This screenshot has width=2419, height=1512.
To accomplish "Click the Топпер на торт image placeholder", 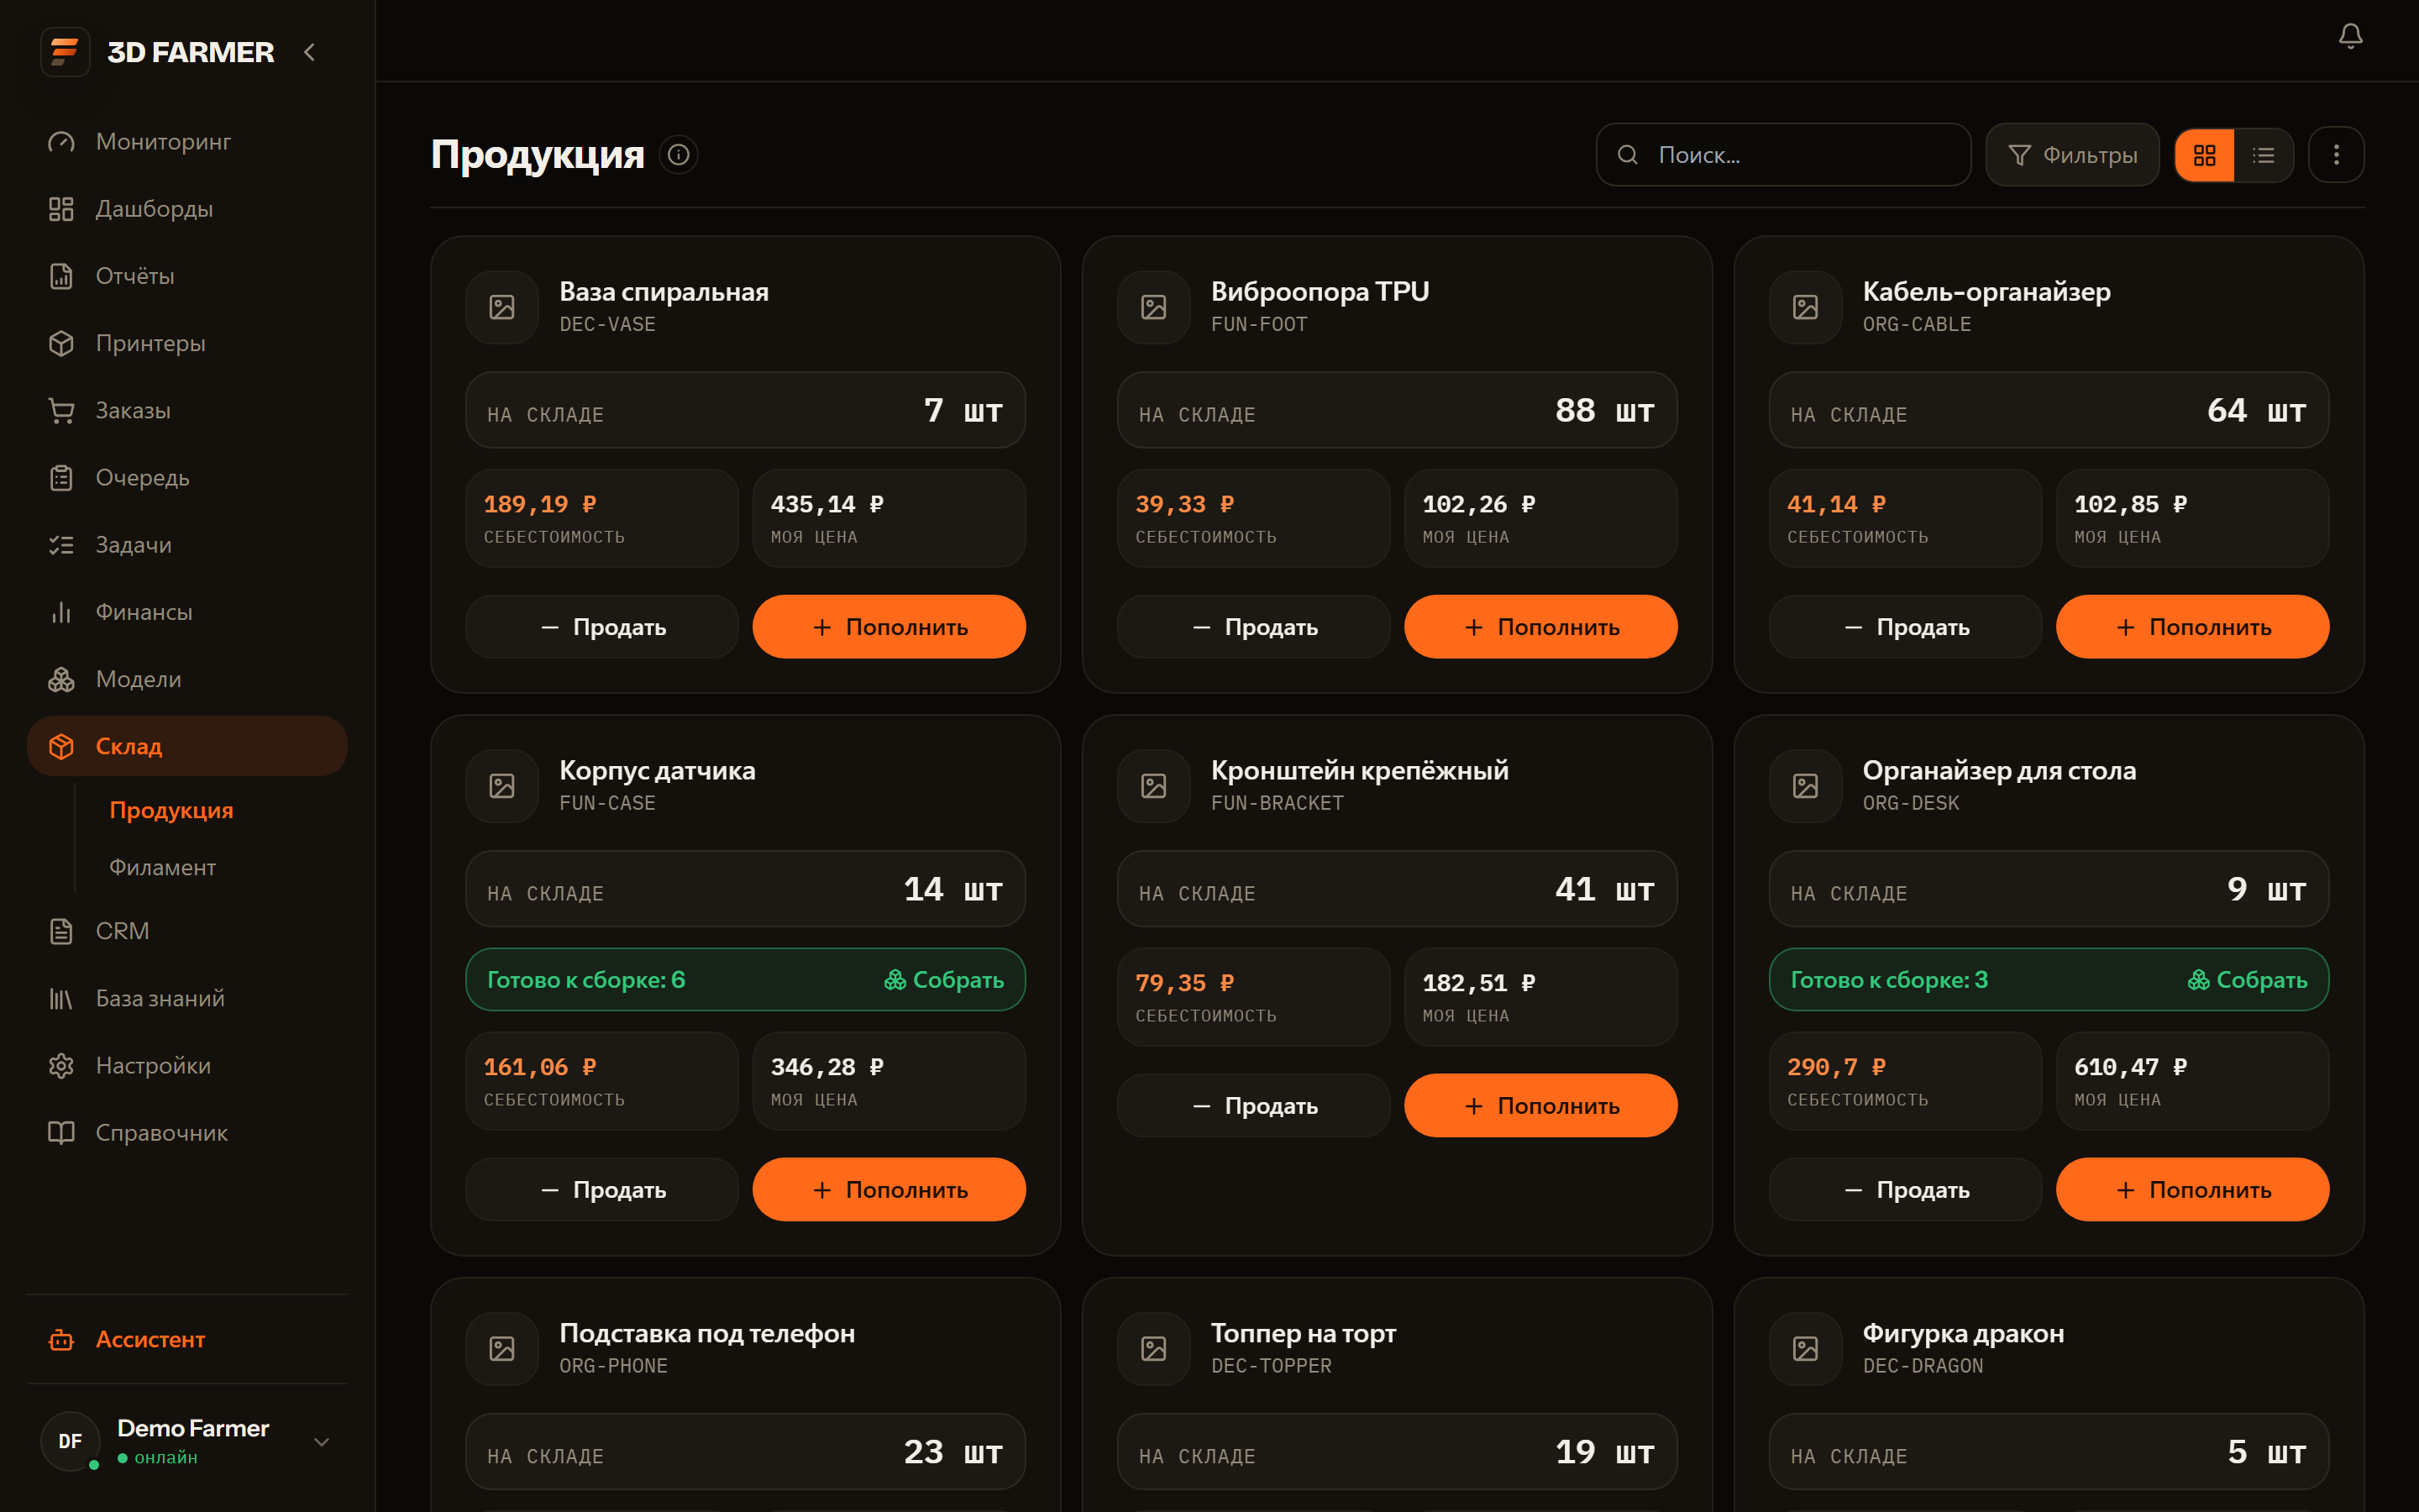I will tap(1153, 1349).
